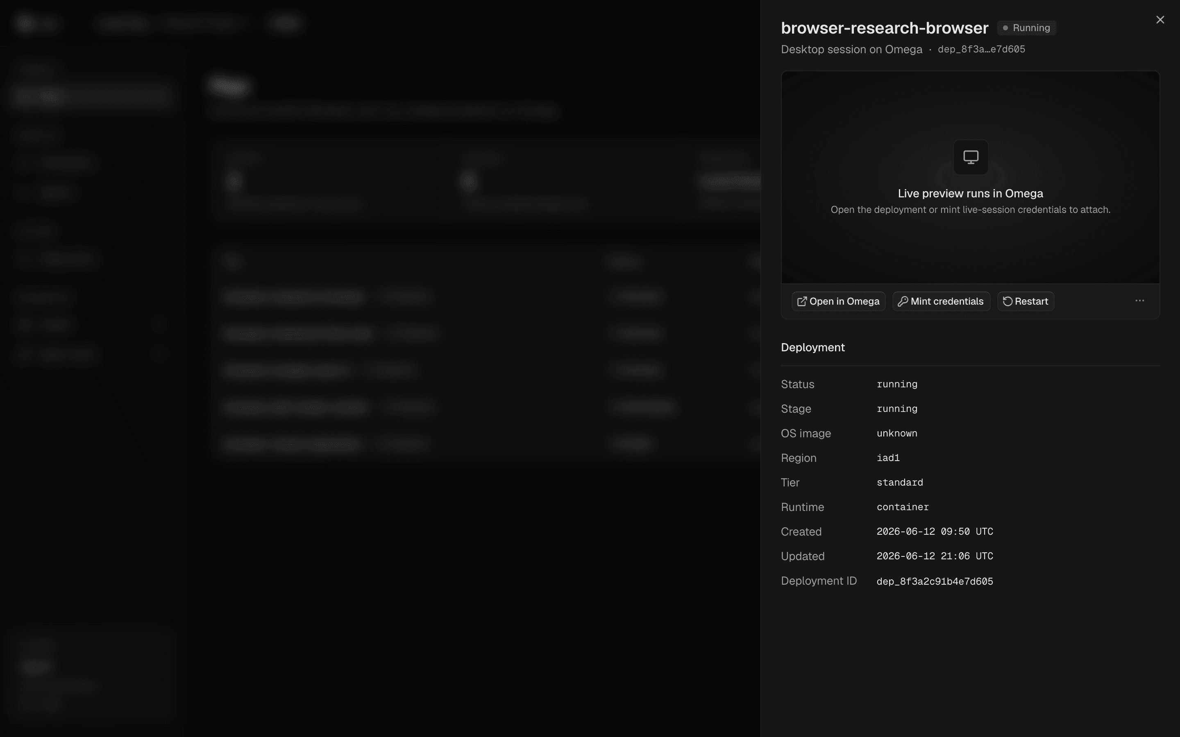
Task: Close the browser-research-browser details panel
Action: pyautogui.click(x=1160, y=20)
